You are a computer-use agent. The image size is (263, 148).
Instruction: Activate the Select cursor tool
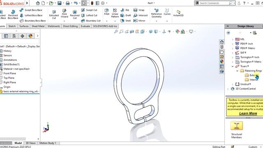[x=84, y=3]
